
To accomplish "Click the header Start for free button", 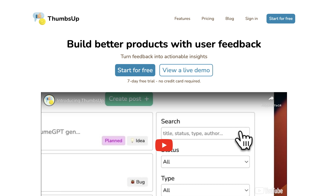I will [x=281, y=19].
